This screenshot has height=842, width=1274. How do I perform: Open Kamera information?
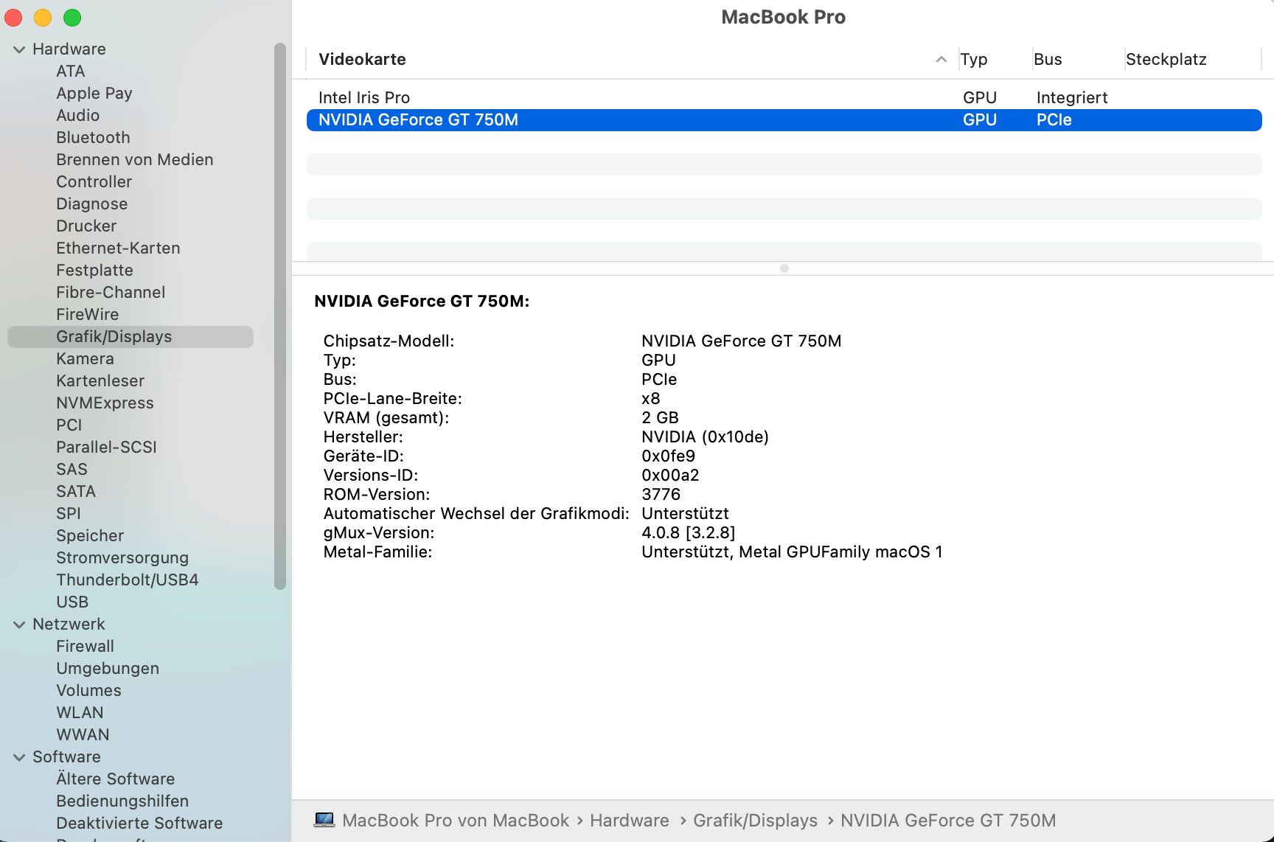coord(85,358)
